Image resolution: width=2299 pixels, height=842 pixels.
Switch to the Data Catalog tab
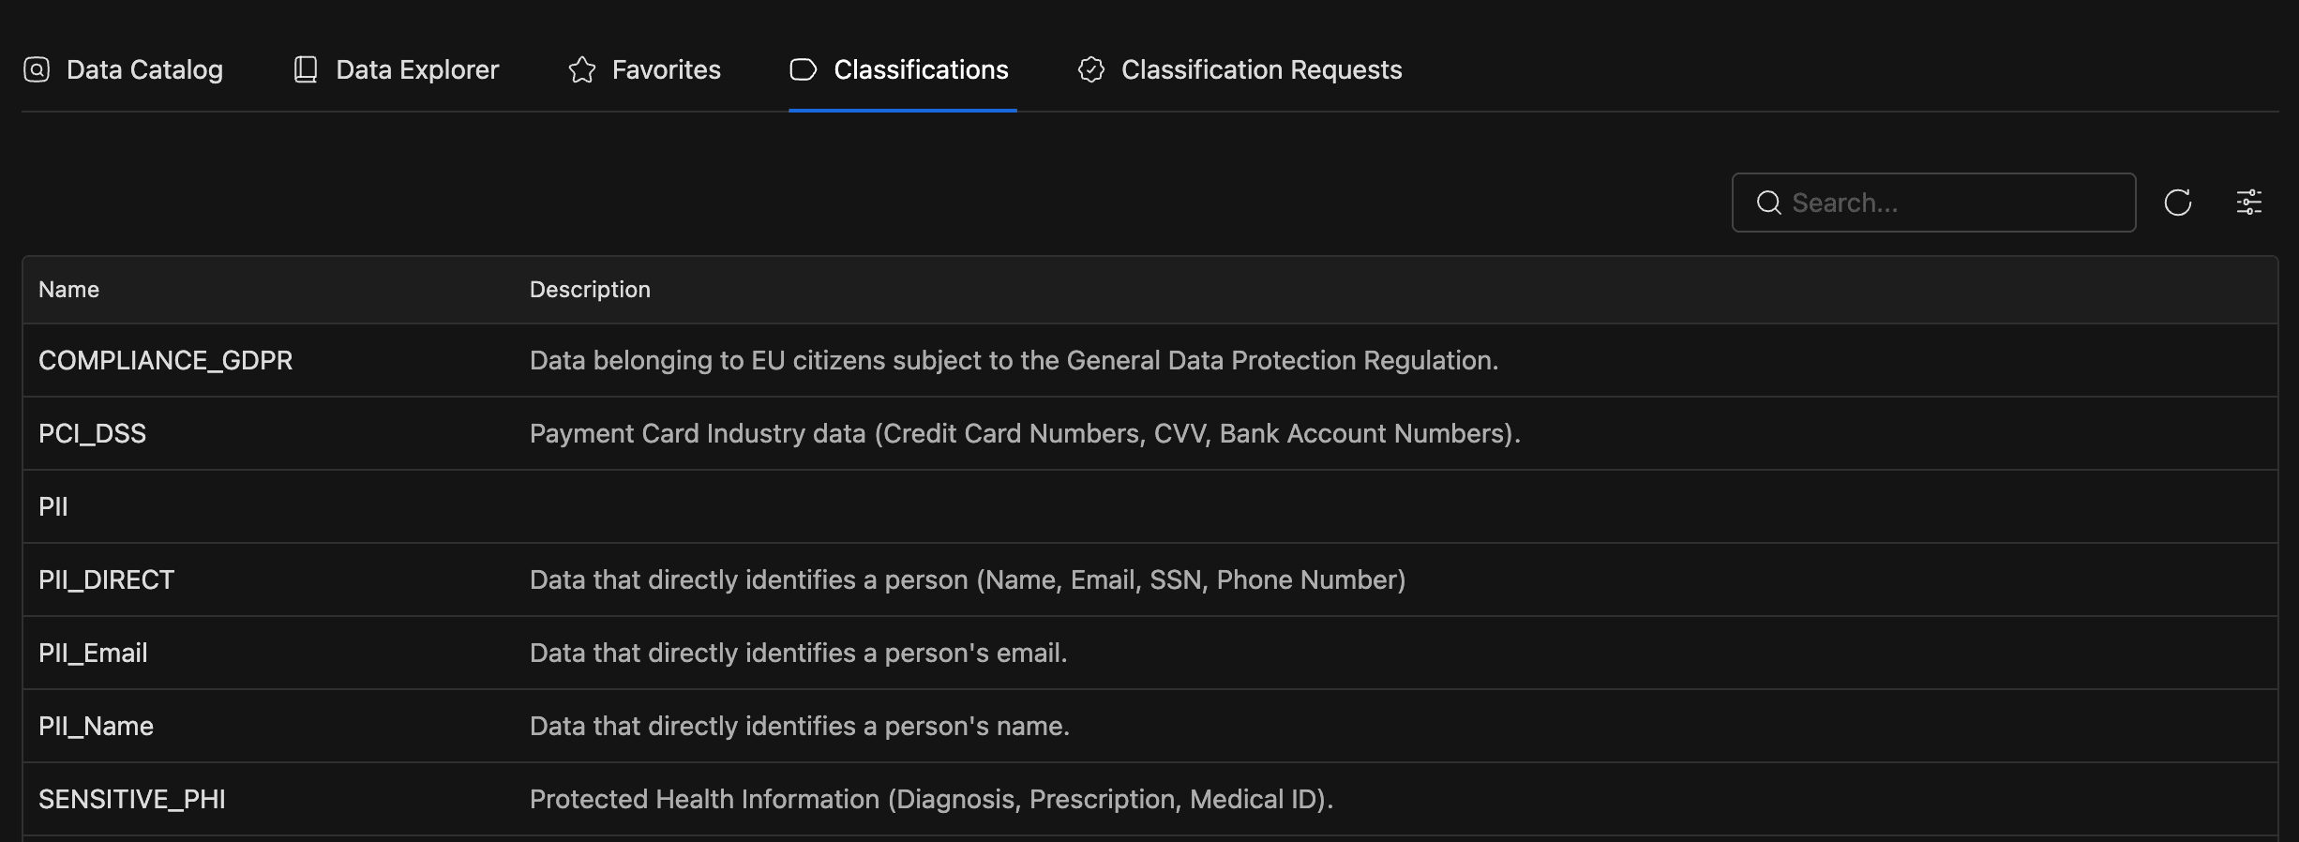pyautogui.click(x=144, y=70)
